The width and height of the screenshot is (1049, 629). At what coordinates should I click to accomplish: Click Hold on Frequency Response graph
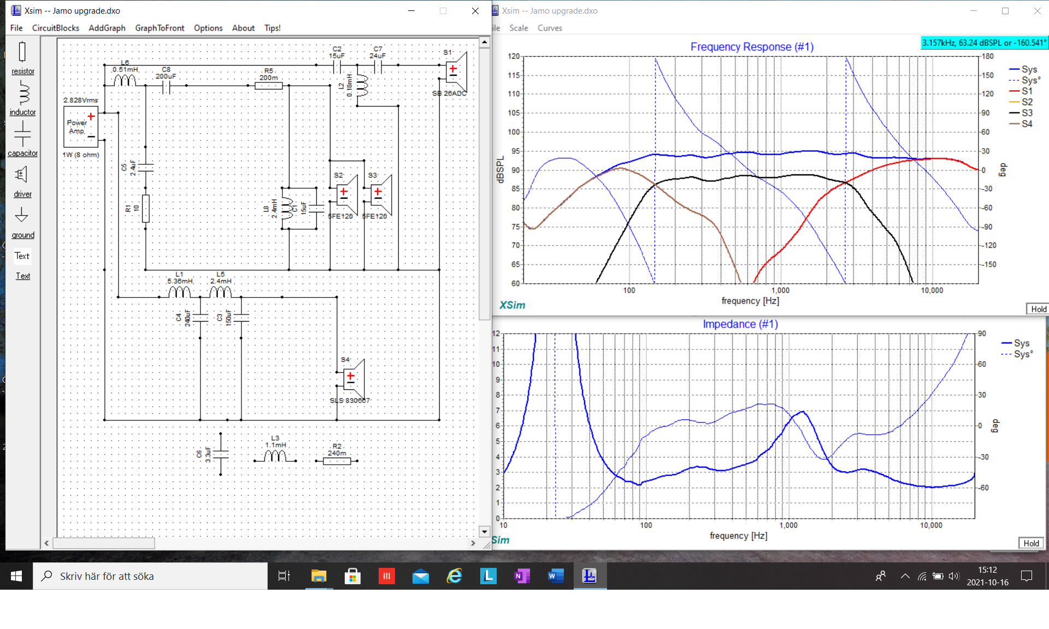(x=1038, y=309)
